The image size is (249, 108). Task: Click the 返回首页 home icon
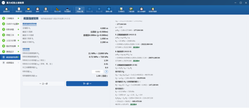6,9
